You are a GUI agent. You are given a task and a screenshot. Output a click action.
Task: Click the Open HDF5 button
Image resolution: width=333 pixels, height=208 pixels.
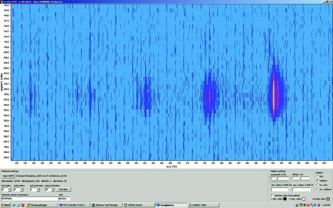coord(8,176)
